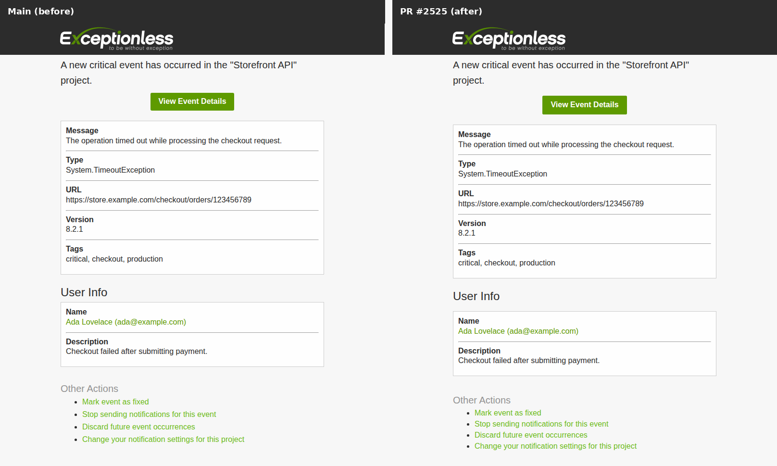Click View Event Details in the after email
Viewport: 777px width, 466px height.
tap(585, 105)
